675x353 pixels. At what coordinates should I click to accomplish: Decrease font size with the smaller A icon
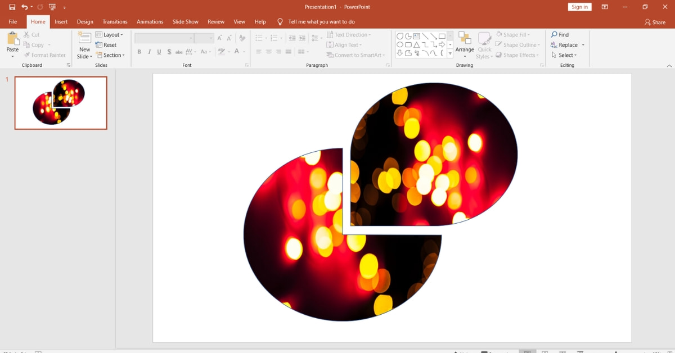(229, 38)
